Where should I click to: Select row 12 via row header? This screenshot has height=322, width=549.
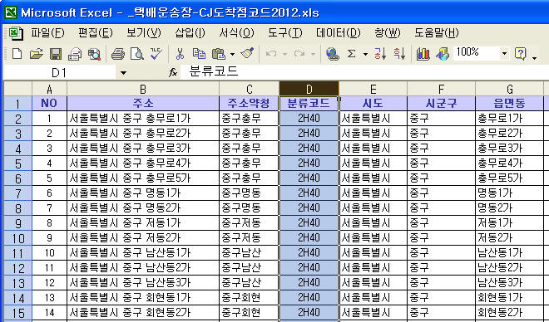[x=17, y=268]
